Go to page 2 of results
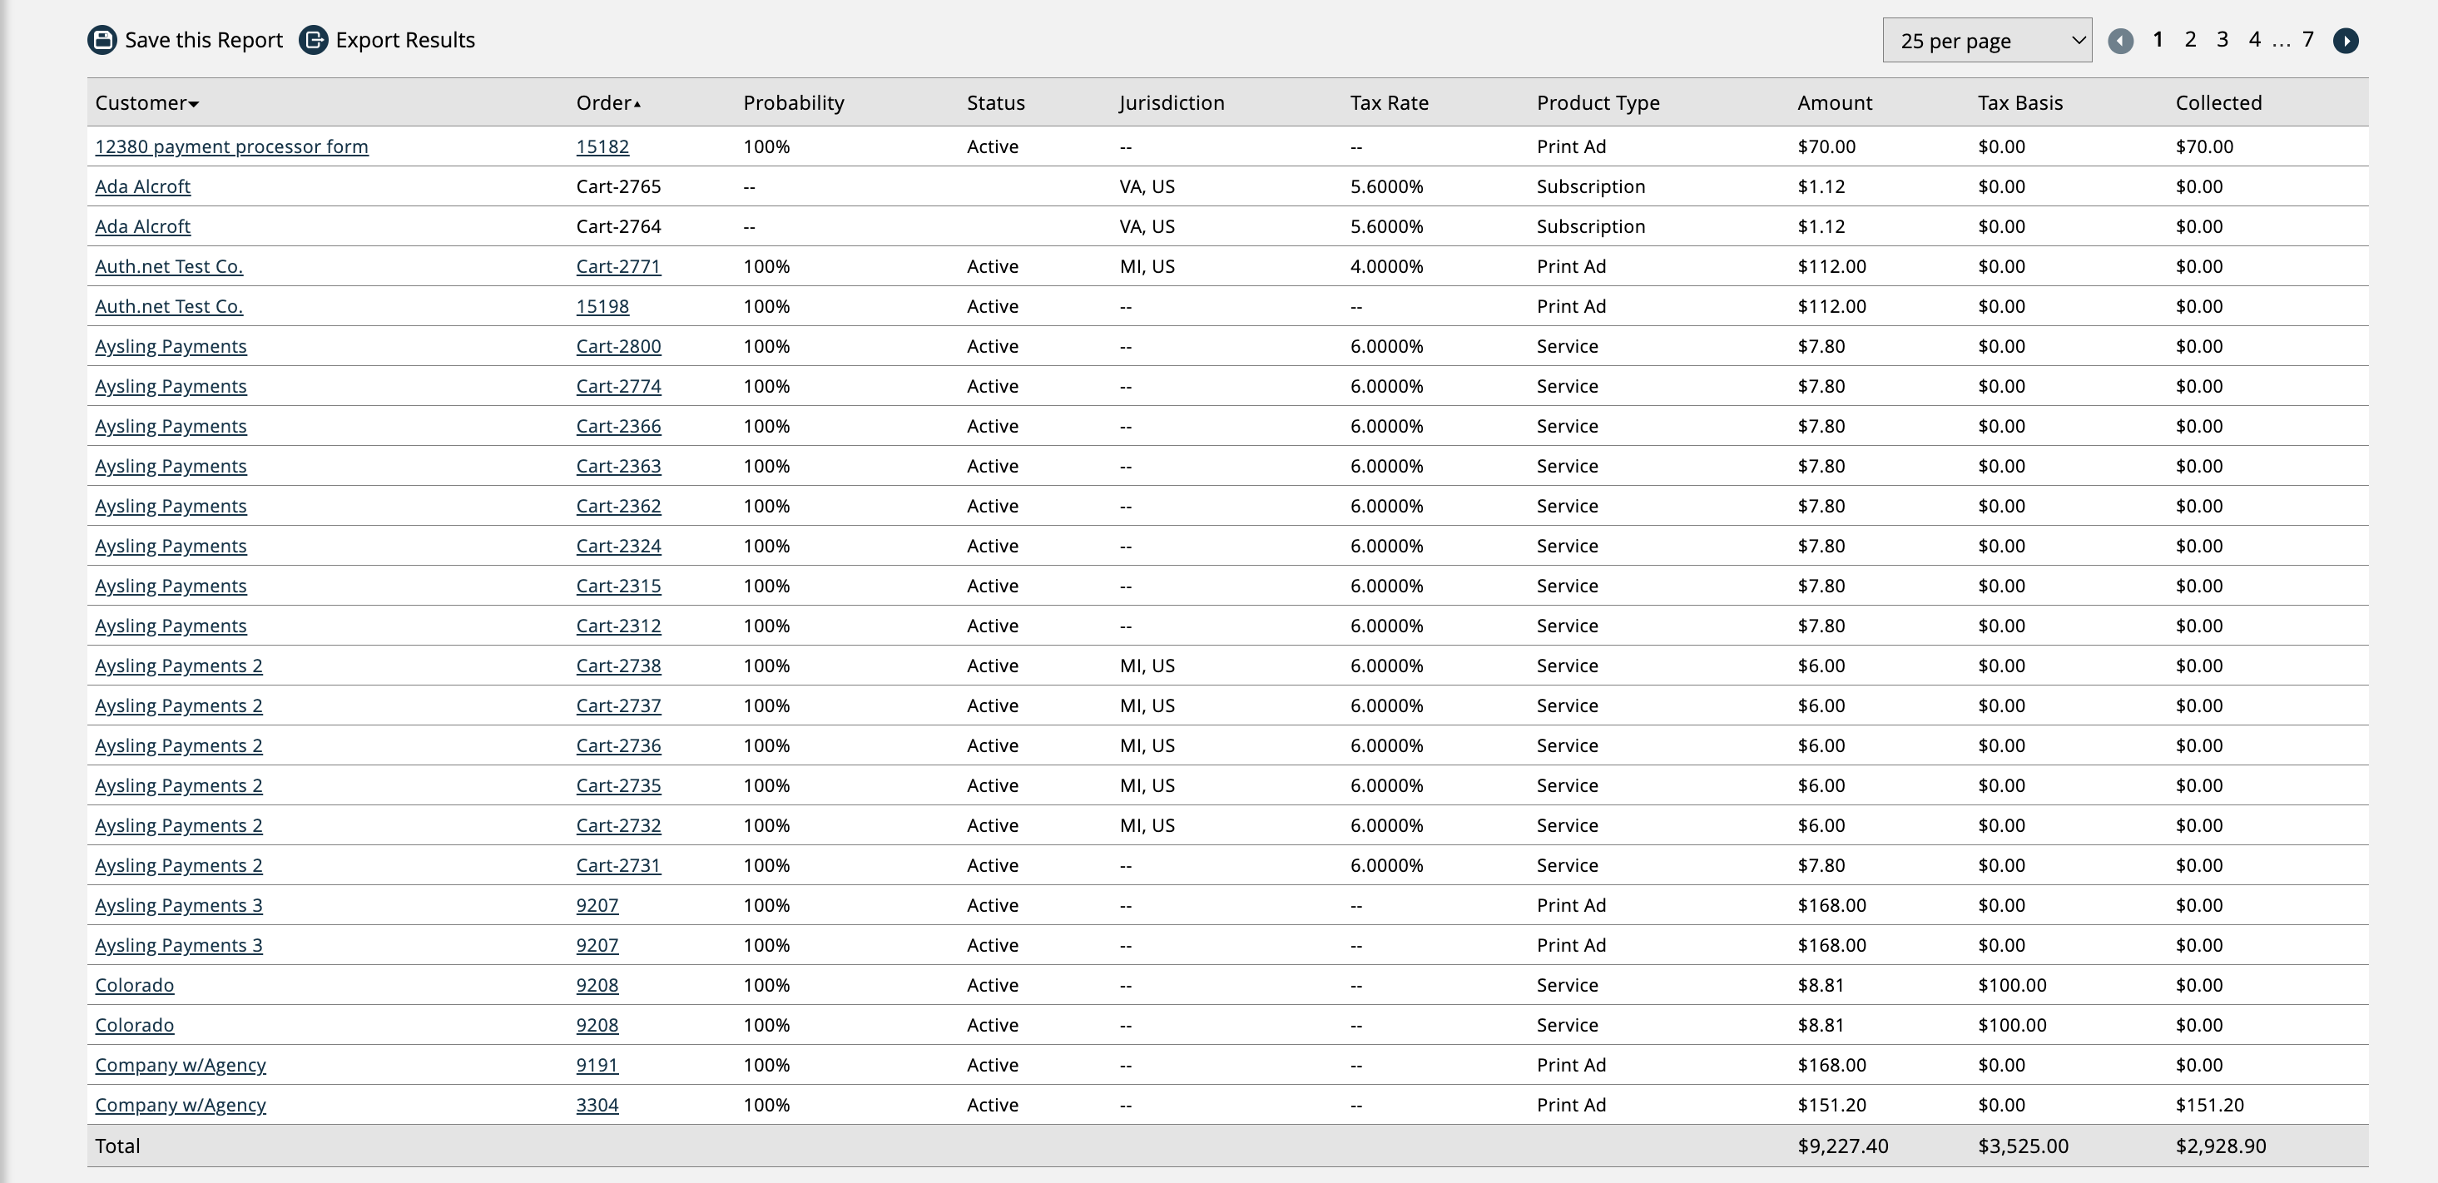The width and height of the screenshot is (2438, 1183). 2190,40
